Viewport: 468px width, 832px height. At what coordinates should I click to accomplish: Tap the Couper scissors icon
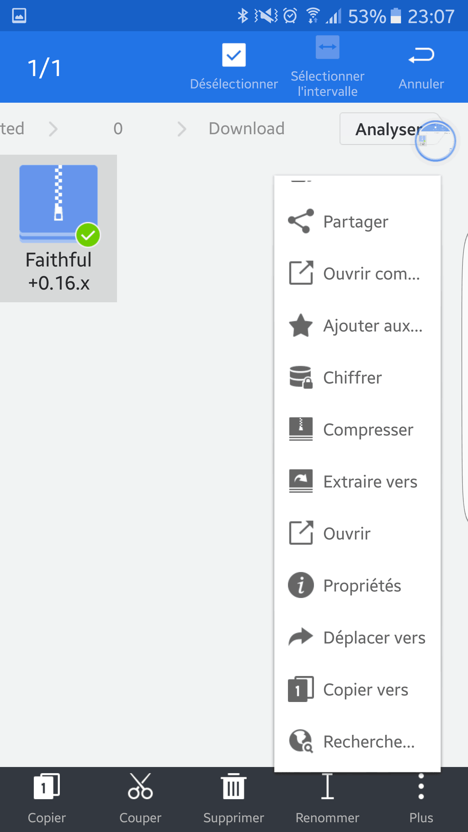[140, 787]
